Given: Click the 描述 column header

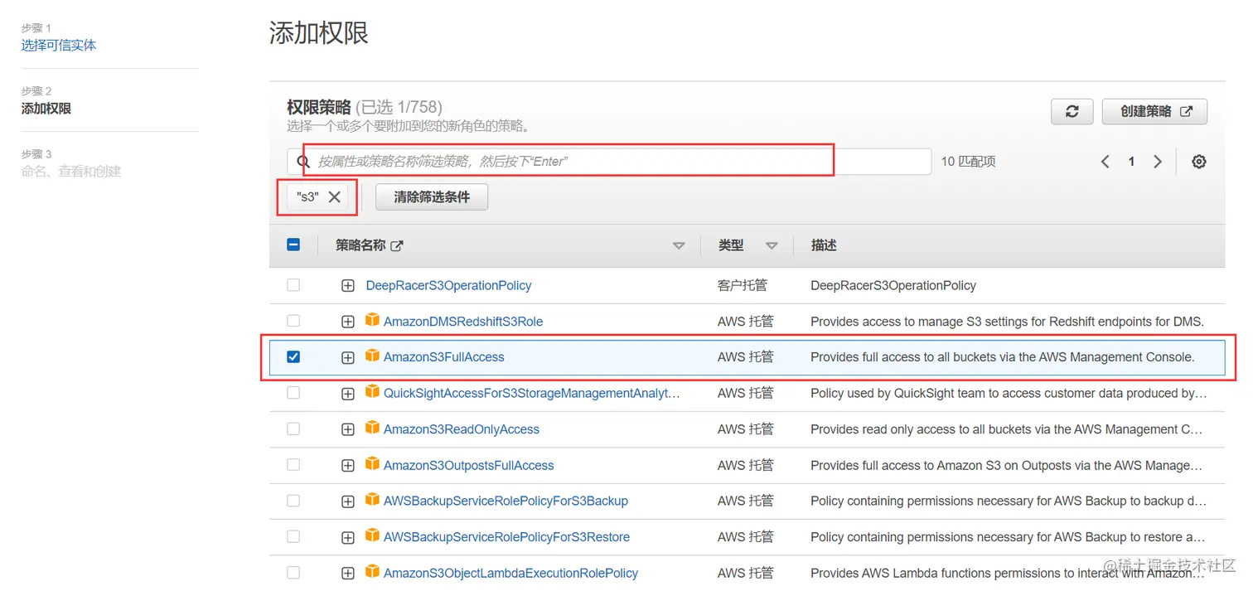Looking at the screenshot, I should click(824, 245).
